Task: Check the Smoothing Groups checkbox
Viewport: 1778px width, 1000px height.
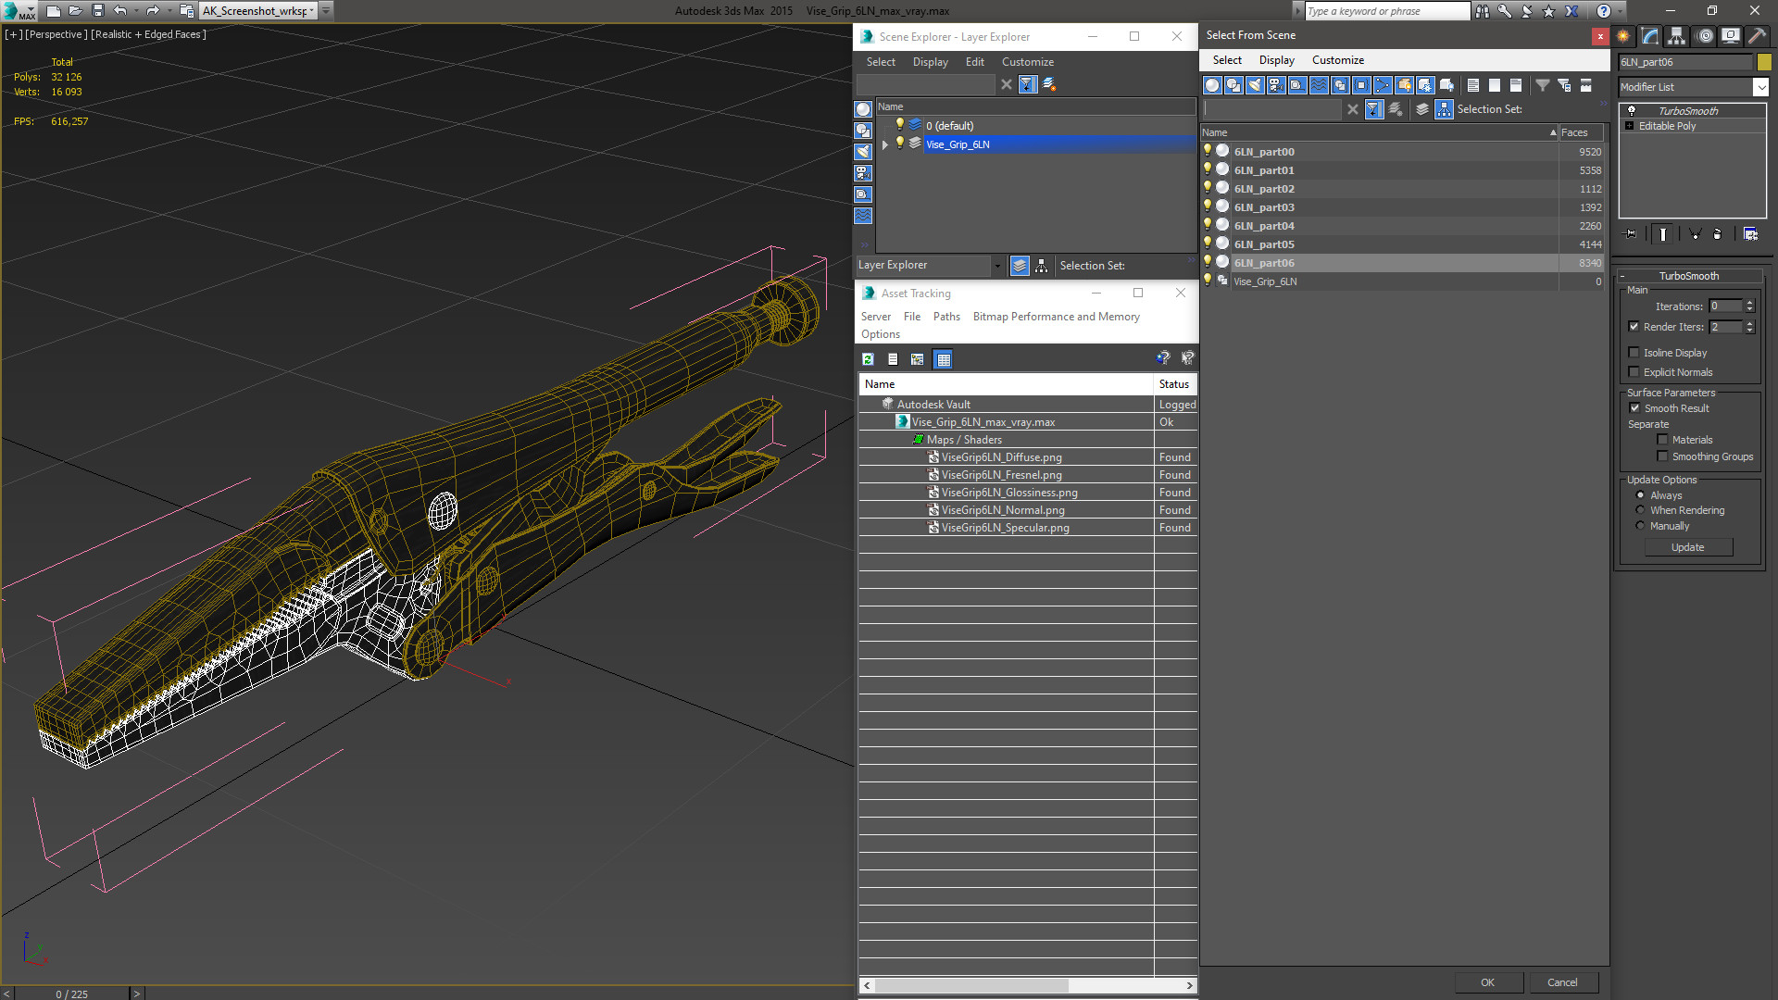Action: 1663,456
